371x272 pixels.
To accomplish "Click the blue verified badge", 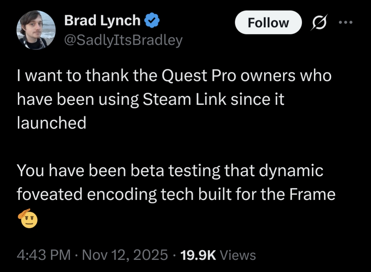I will coord(151,21).
